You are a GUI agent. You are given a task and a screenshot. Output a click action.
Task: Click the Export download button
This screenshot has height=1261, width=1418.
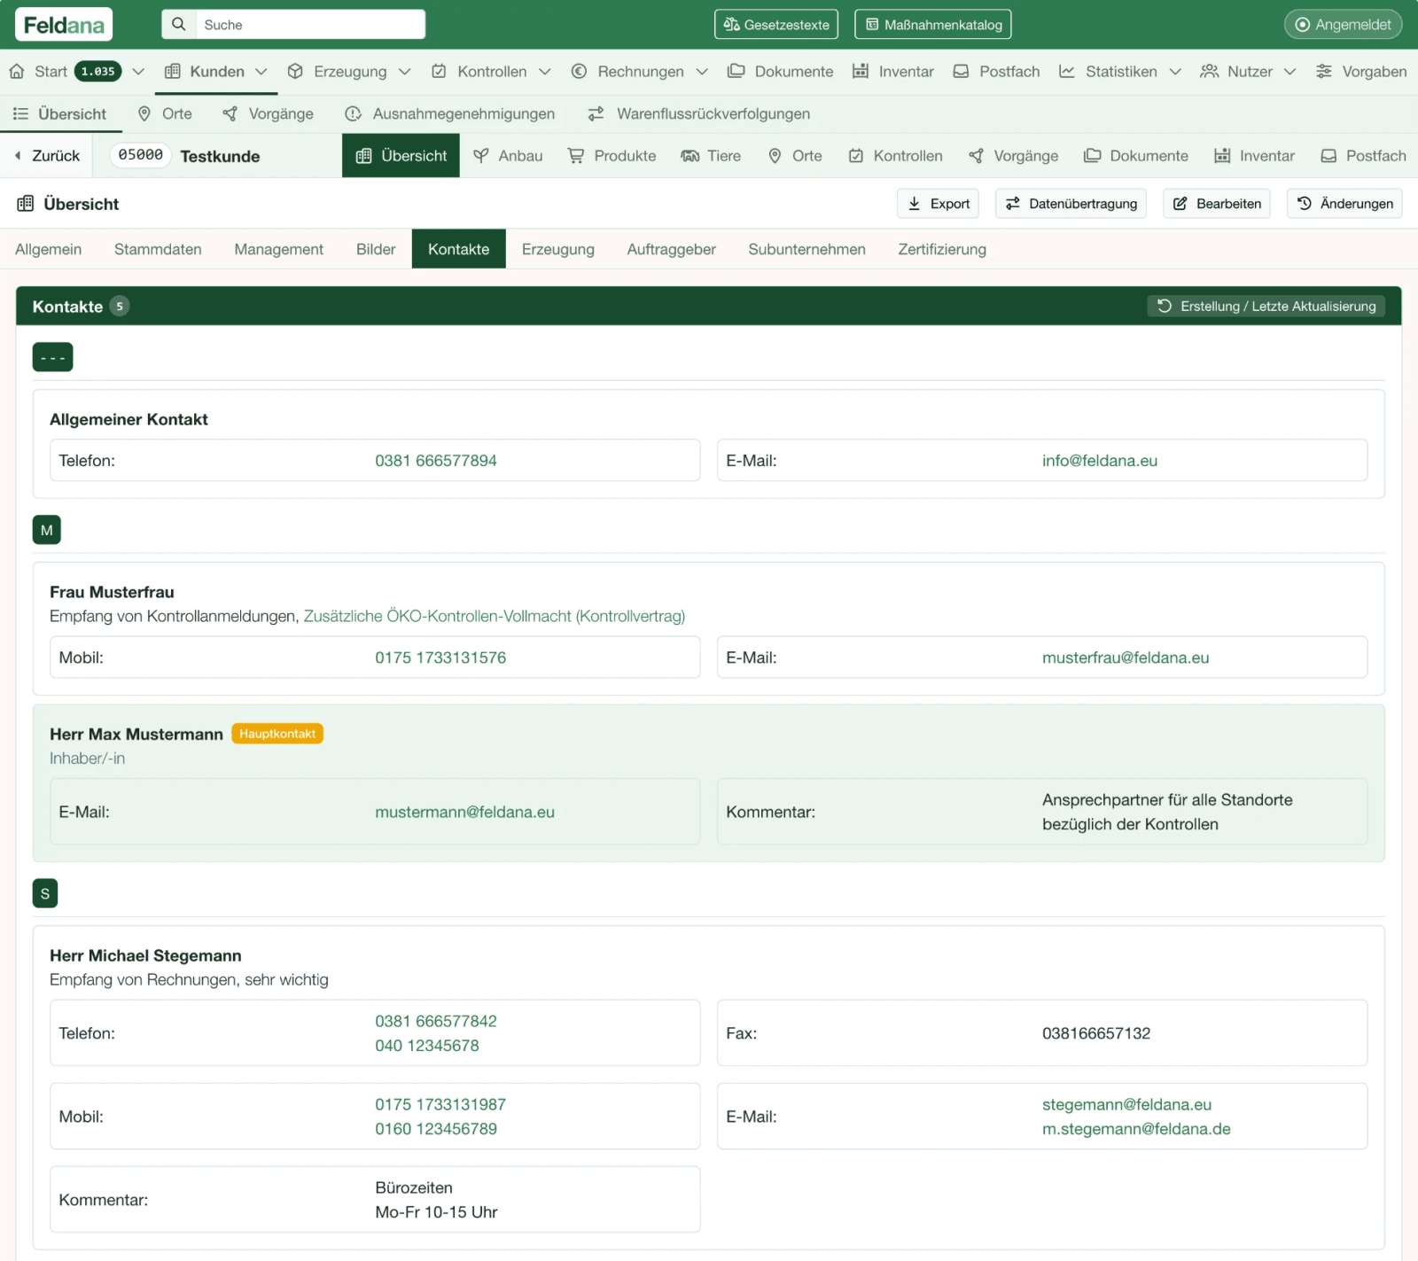[x=938, y=204]
